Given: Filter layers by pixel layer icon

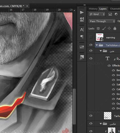Looking at the screenshot, I should click(110, 14).
